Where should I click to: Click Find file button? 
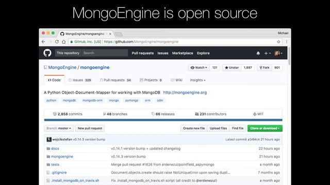point(238,128)
